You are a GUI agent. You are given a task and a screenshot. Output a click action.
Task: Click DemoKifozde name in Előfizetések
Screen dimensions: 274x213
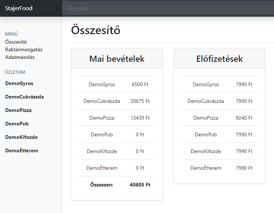pyautogui.click(x=206, y=151)
